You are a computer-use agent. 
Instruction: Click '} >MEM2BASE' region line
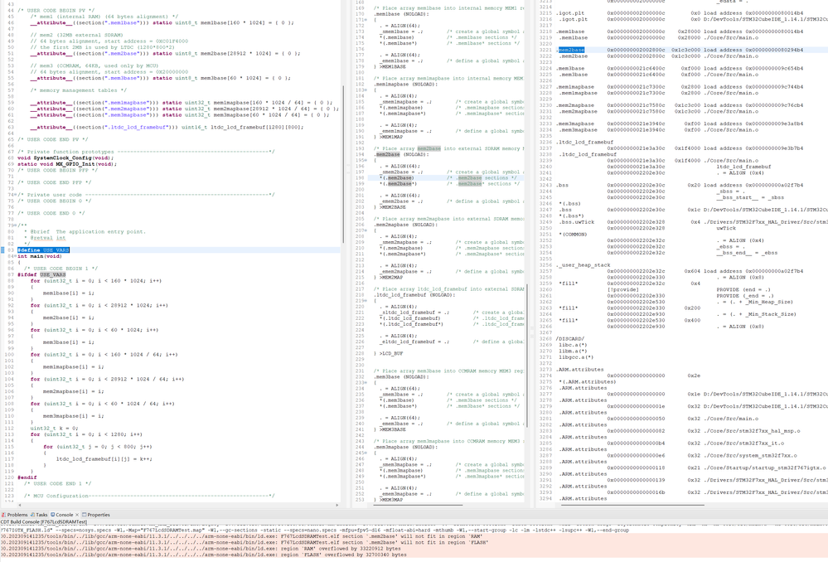[390, 207]
